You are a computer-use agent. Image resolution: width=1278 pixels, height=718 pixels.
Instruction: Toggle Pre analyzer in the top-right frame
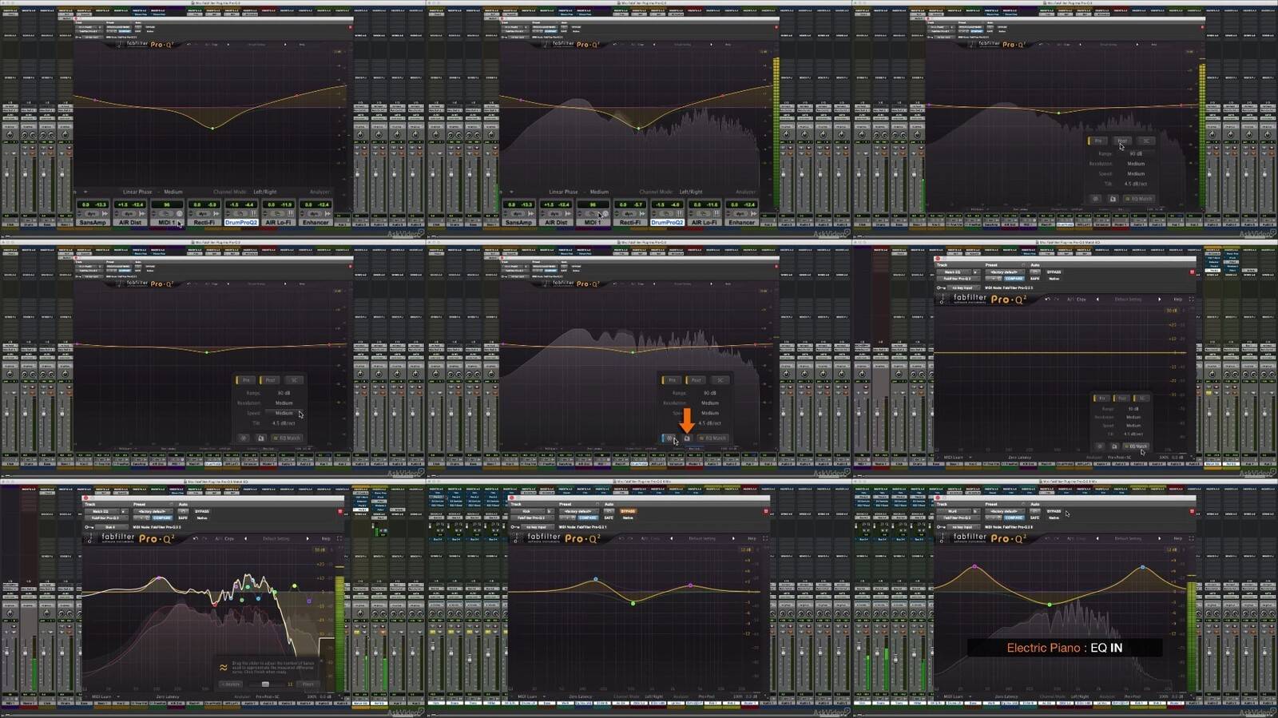1098,141
